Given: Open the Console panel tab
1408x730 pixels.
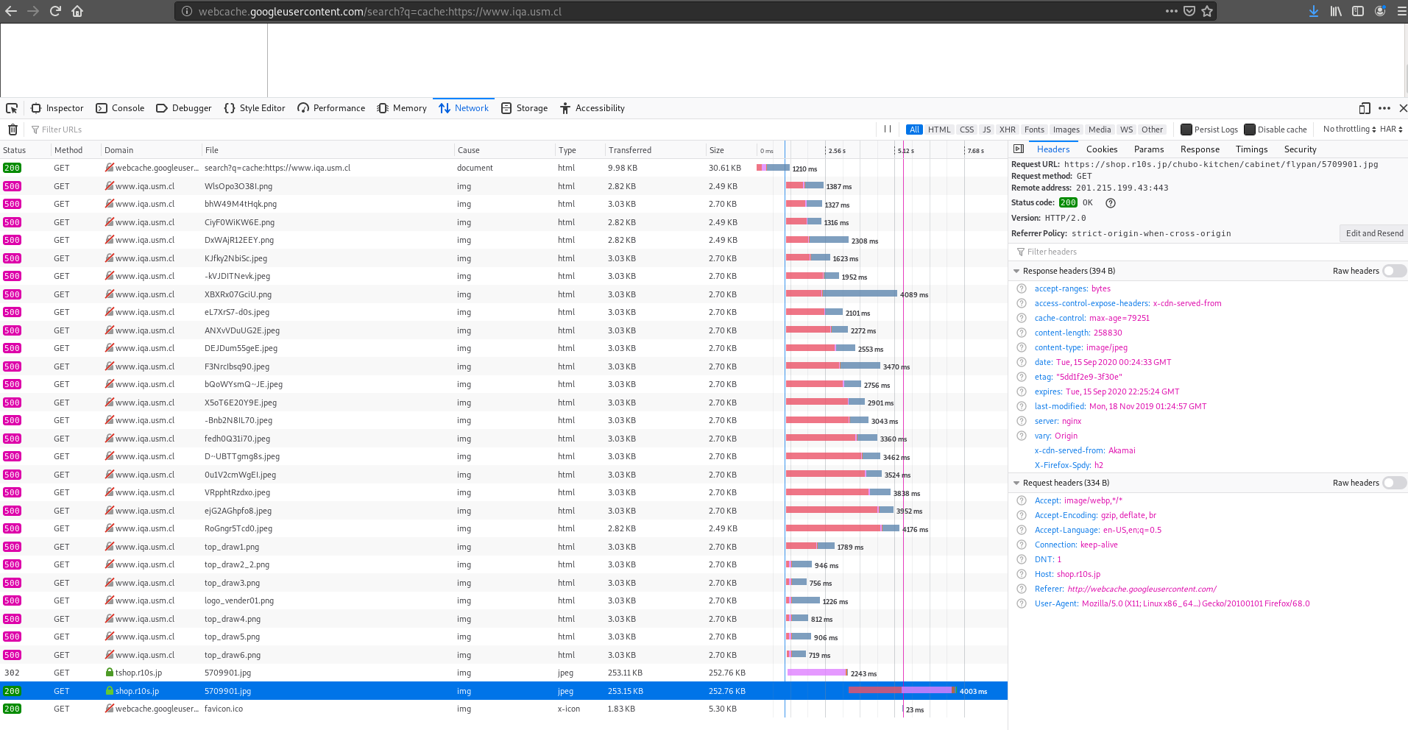Looking at the screenshot, I should (x=120, y=108).
